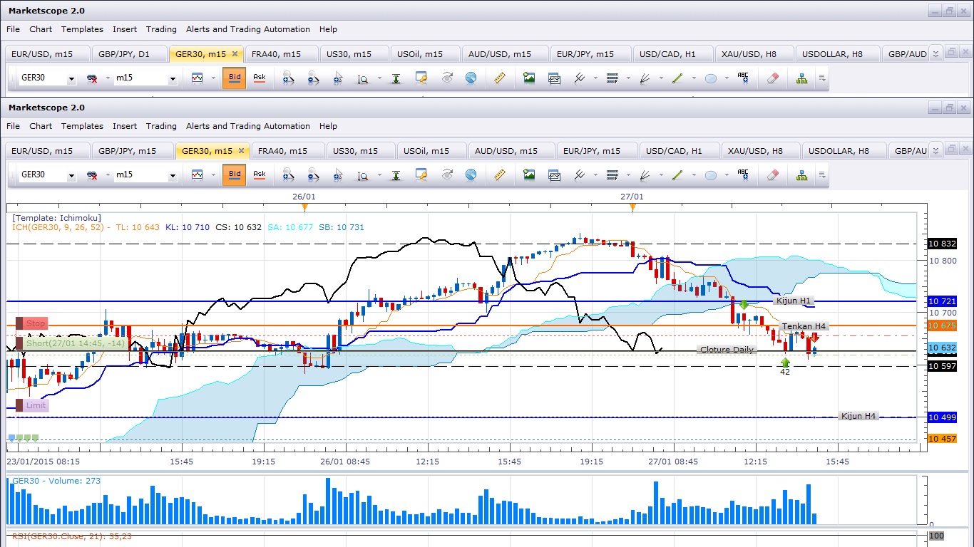Image resolution: width=974 pixels, height=547 pixels.
Task: Toggle the Ask price button in lower toolbar
Action: point(260,174)
